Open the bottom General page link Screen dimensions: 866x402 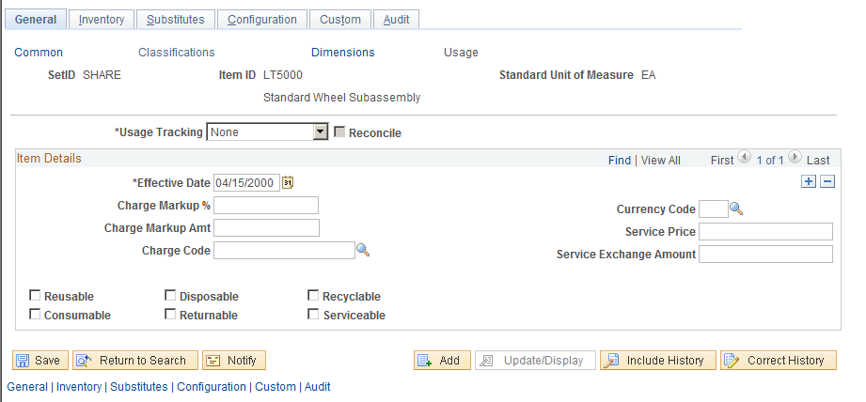[27, 387]
